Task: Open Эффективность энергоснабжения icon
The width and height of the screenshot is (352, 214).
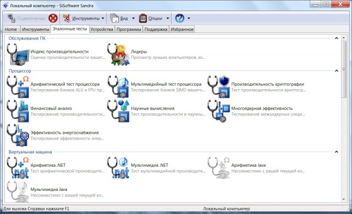Action: (x=18, y=135)
